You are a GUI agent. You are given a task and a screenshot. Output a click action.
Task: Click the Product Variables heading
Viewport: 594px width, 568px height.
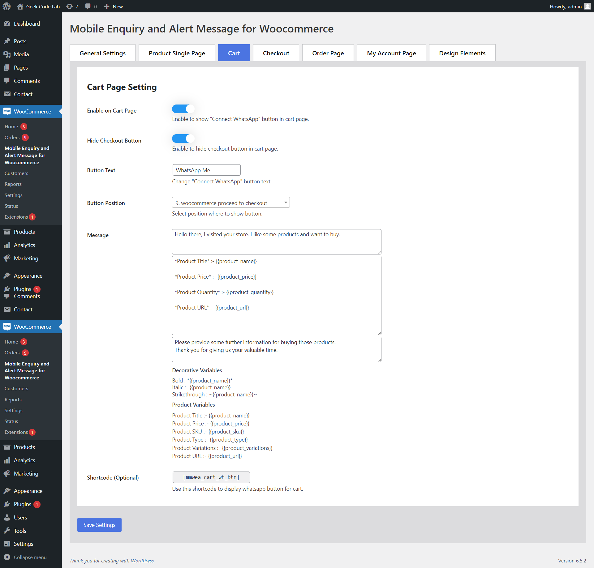coord(193,405)
